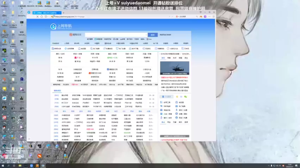Open the China邮箱 link

pos(103,136)
